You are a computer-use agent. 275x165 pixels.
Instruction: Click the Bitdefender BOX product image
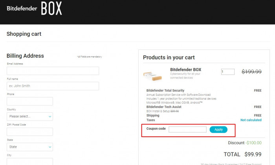click(152, 76)
